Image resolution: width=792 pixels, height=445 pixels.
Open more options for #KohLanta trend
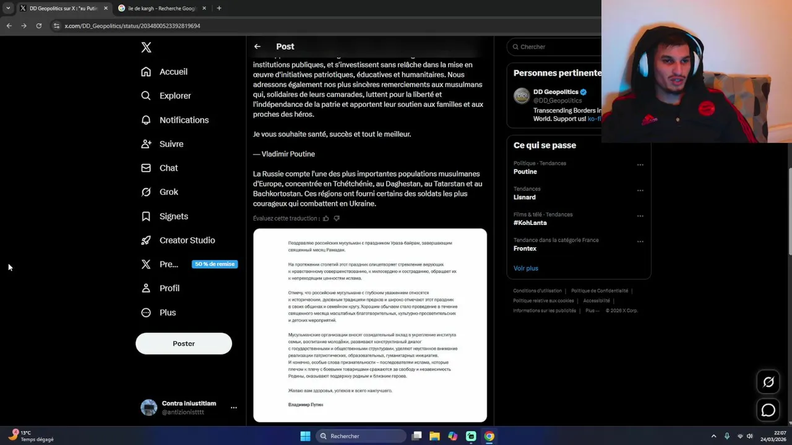pyautogui.click(x=640, y=216)
